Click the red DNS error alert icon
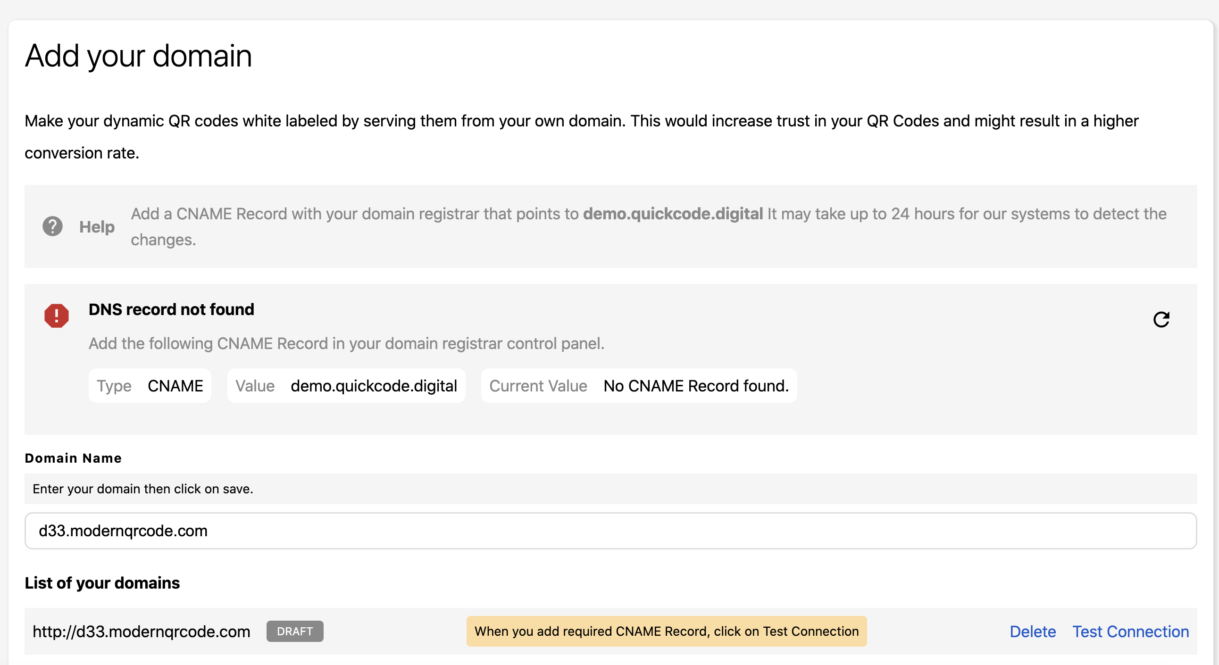Viewport: 1219px width, 665px height. coord(56,316)
